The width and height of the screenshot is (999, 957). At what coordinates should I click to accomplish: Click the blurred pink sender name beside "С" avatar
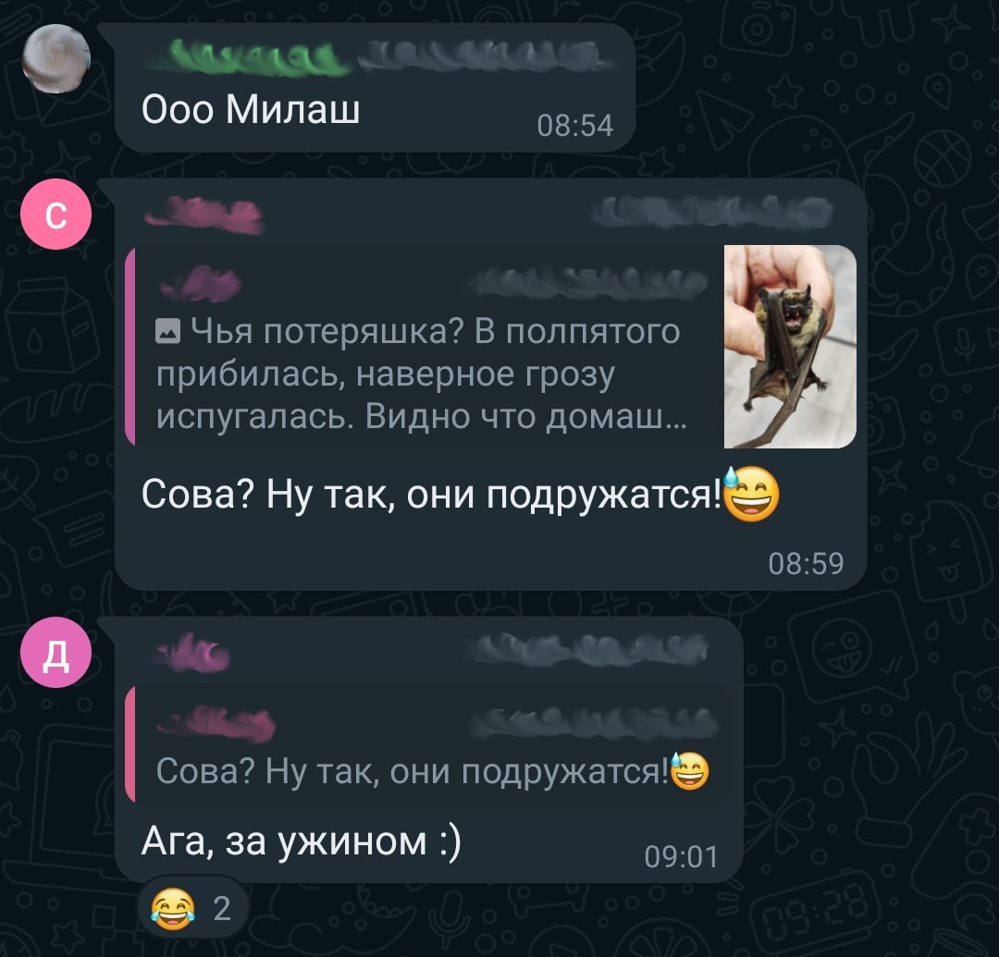tap(203, 215)
